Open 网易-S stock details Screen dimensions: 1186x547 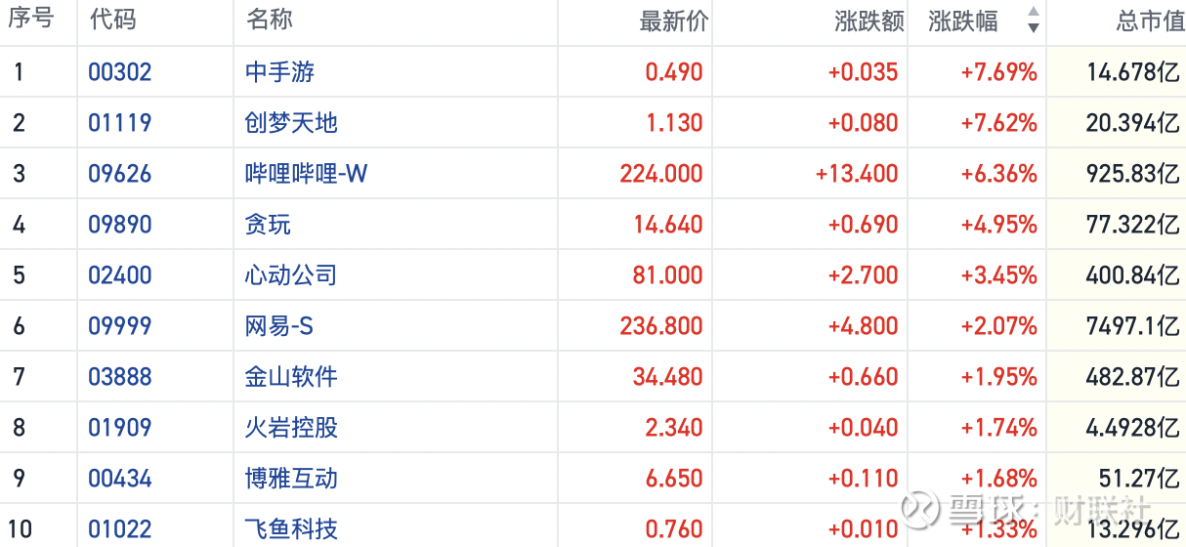point(279,326)
